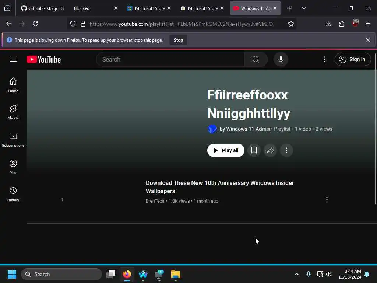Image resolution: width=377 pixels, height=283 pixels.
Task: Toggle the YouTube guide hamburger menu
Action: [13, 59]
